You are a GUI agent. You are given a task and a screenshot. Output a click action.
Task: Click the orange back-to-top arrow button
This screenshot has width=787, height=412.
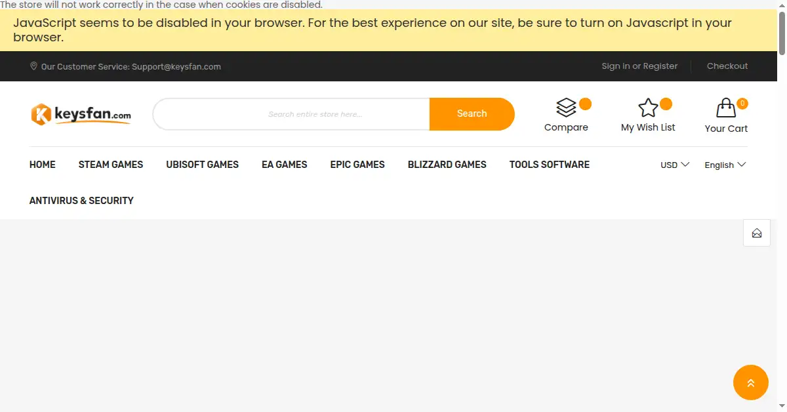coord(751,382)
